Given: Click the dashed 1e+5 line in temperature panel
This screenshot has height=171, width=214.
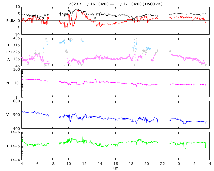Looking at the screenshot, I should 115,146.
